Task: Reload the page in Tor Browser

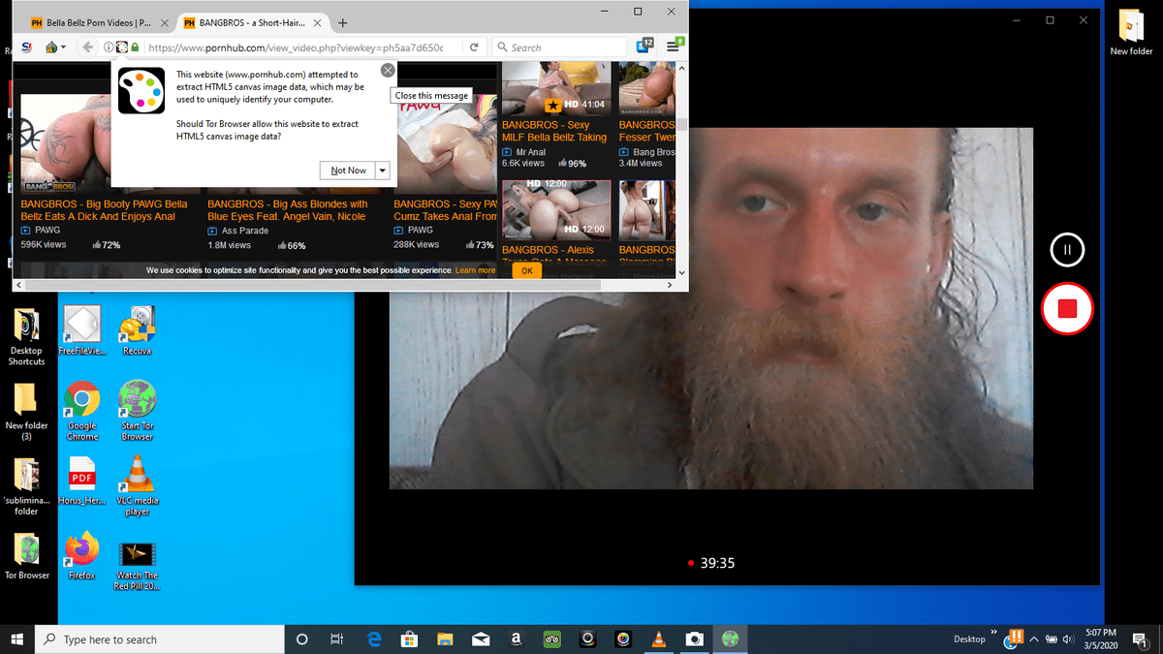Action: [x=474, y=47]
